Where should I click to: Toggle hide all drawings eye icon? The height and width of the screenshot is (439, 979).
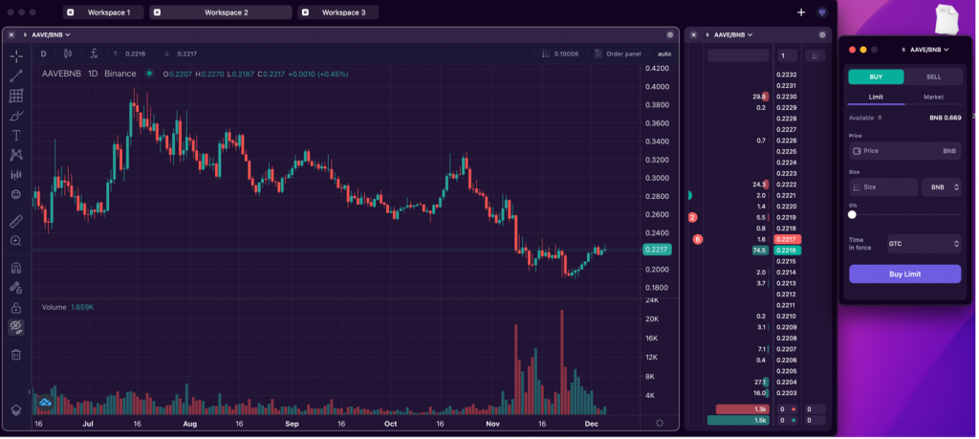click(16, 327)
